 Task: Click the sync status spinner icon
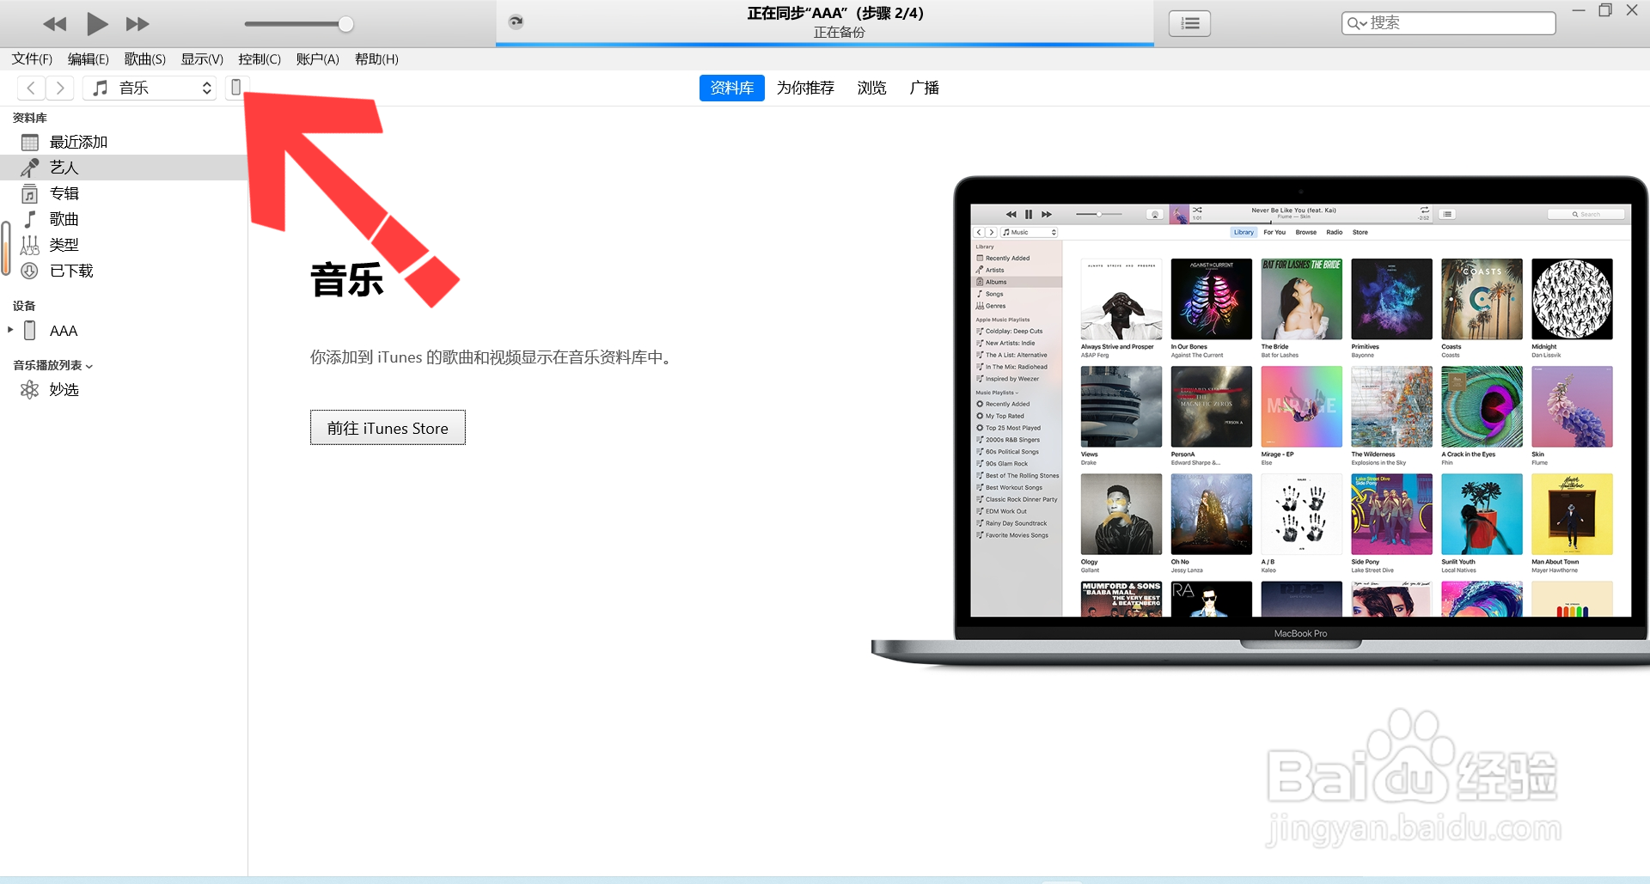(x=516, y=22)
